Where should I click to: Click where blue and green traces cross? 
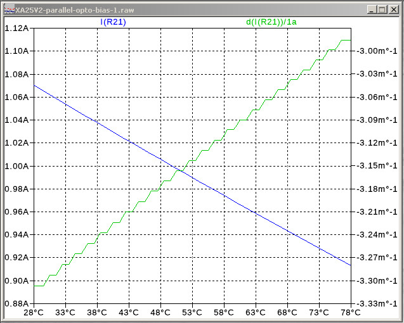point(180,170)
